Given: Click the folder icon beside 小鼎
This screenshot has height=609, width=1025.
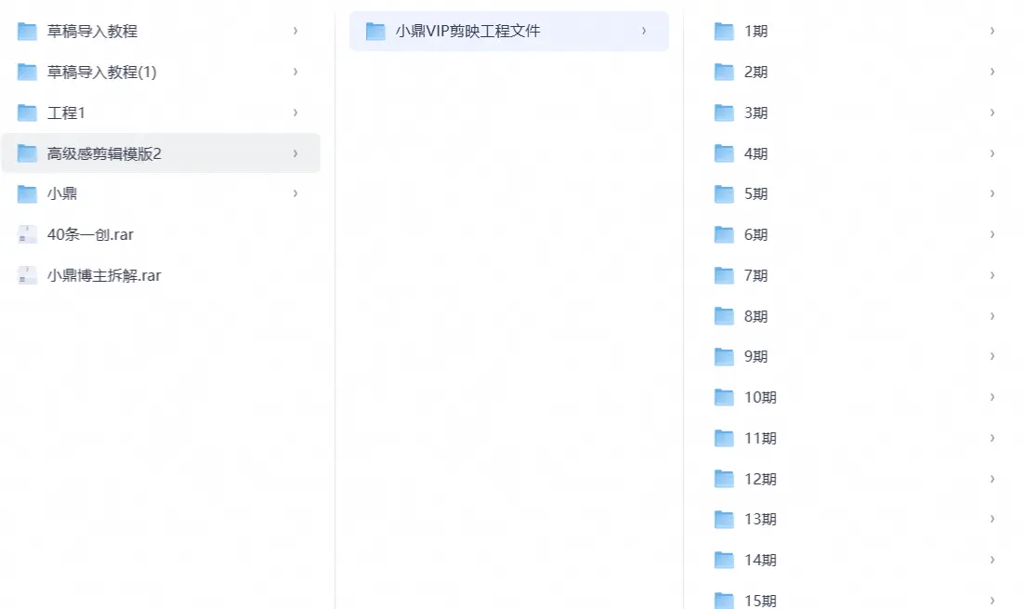Looking at the screenshot, I should point(27,193).
